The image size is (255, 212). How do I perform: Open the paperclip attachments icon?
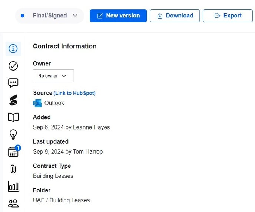13,169
